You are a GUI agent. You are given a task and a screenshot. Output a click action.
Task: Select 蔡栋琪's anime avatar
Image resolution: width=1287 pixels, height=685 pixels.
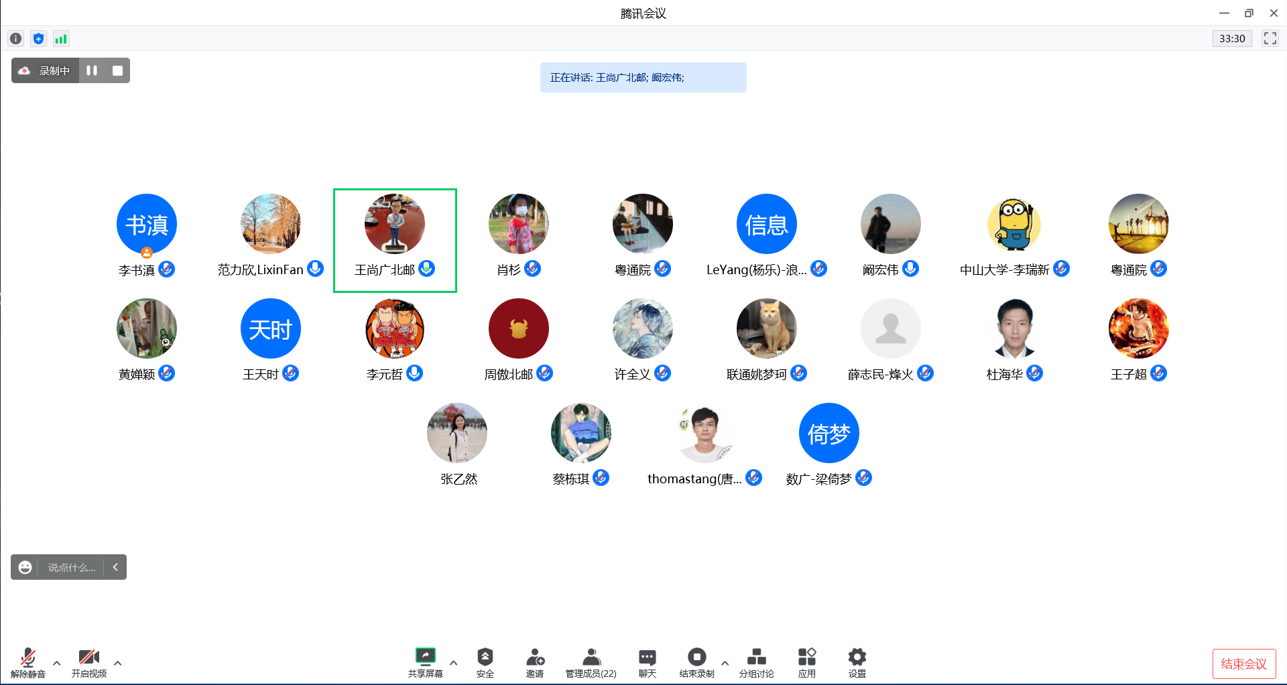581,433
